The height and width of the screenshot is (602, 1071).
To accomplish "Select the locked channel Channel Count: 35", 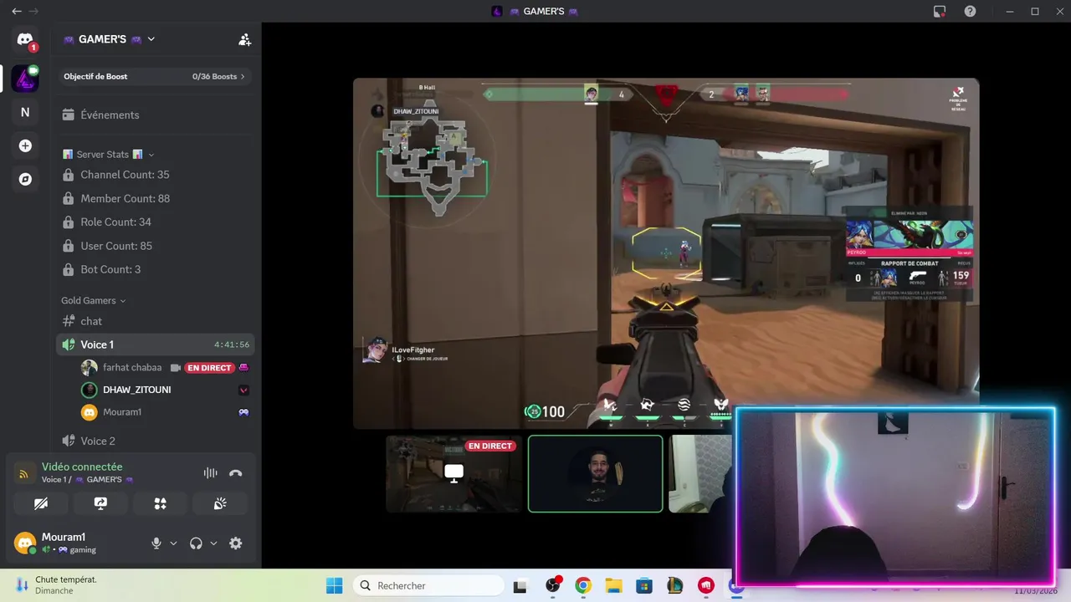I will [x=155, y=175].
